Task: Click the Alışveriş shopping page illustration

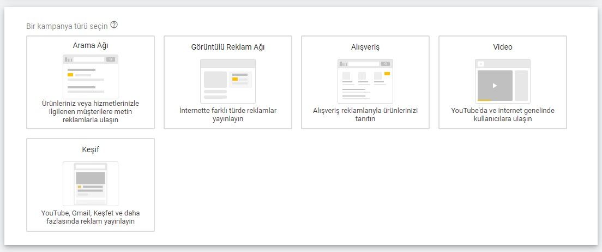Action: pyautogui.click(x=365, y=81)
